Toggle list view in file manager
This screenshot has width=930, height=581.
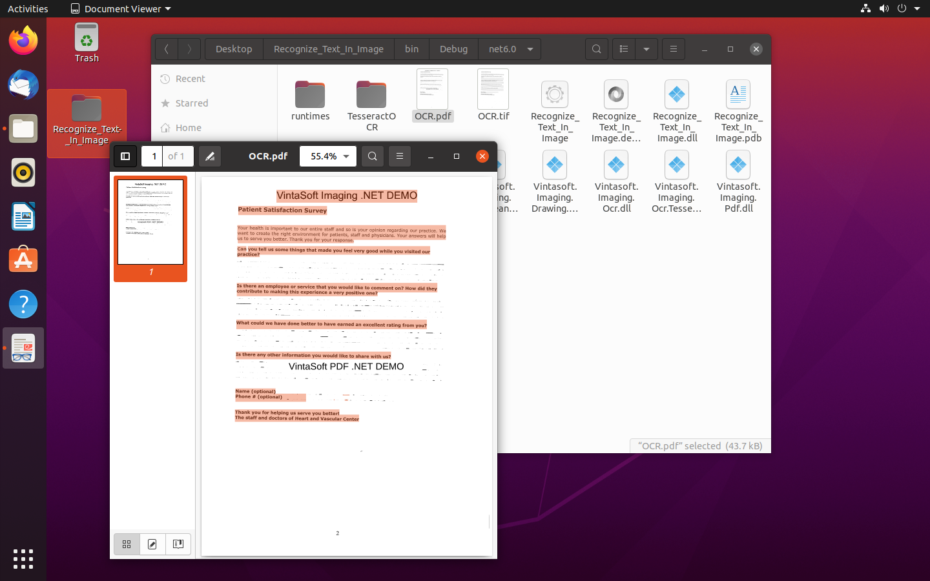624,49
